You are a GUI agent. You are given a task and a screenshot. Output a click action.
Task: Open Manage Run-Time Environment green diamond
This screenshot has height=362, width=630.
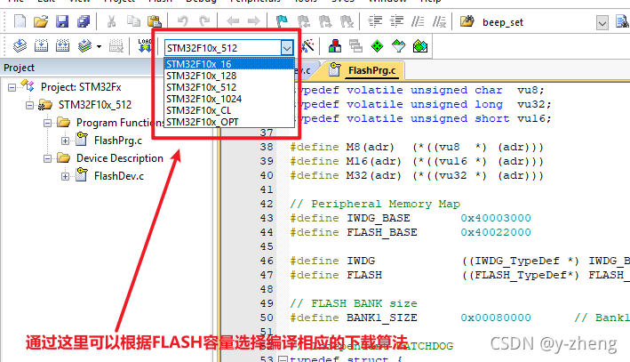377,46
